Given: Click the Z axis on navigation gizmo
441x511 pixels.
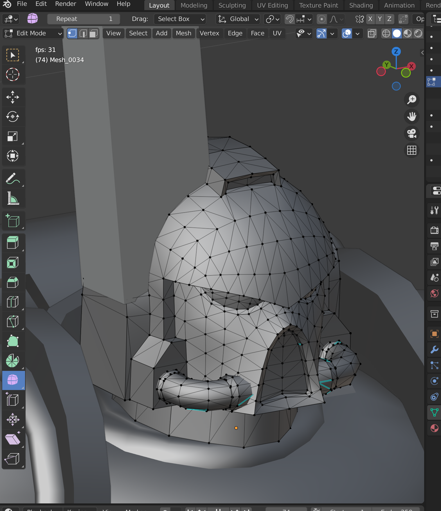Looking at the screenshot, I should (x=396, y=51).
